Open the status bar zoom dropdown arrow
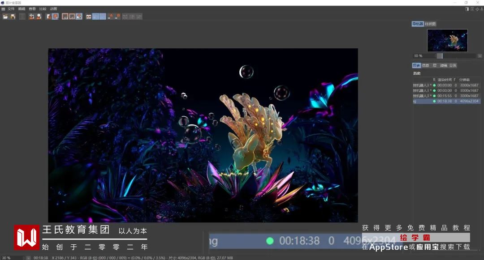This screenshot has height=260, width=484. [x=28, y=258]
